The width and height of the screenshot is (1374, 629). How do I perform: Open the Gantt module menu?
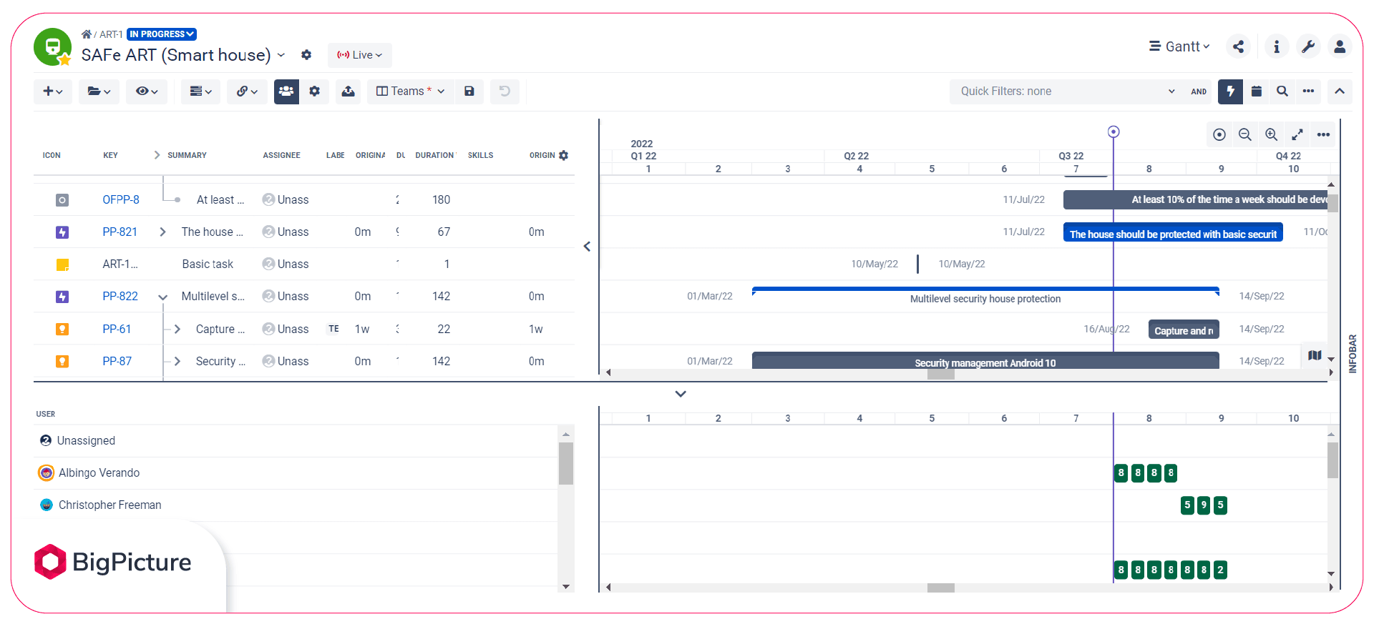click(1179, 46)
